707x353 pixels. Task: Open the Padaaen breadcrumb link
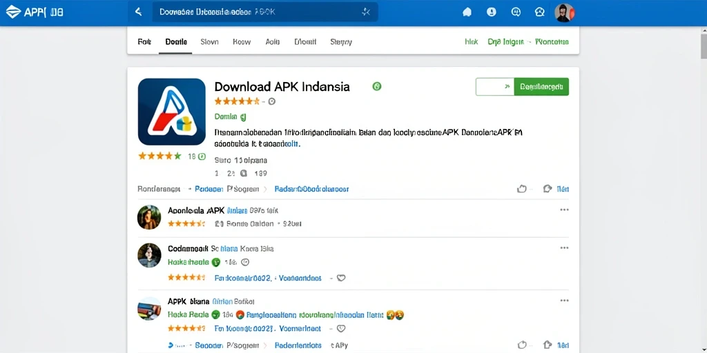(209, 189)
